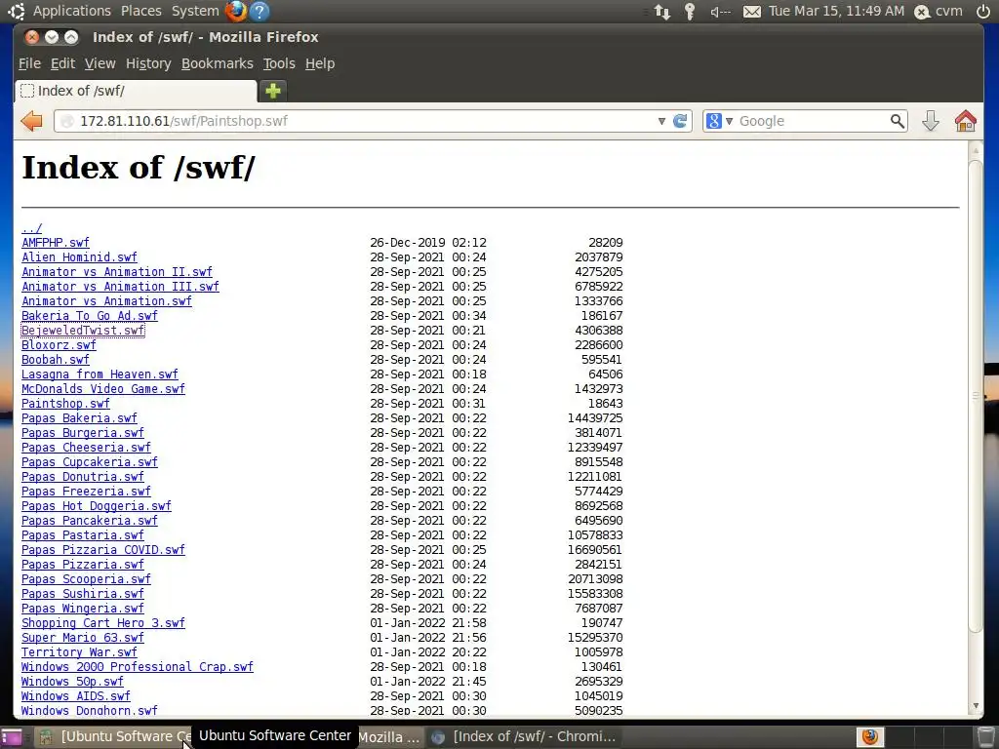
Task: Select the Index of /swf/ tab
Action: [136, 91]
